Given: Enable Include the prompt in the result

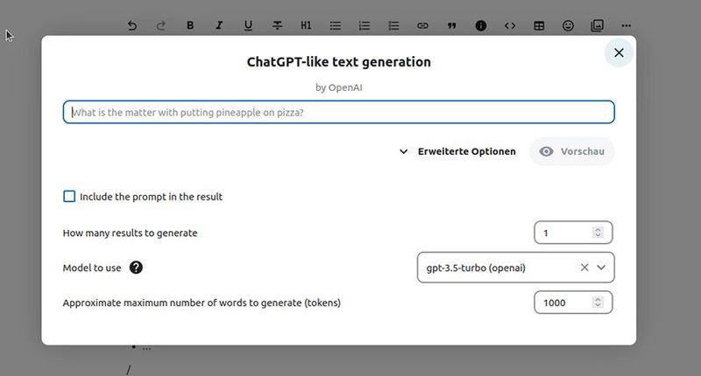Looking at the screenshot, I should pos(69,196).
